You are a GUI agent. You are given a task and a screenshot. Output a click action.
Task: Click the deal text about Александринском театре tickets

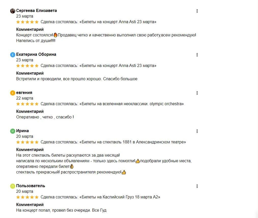[113, 142]
